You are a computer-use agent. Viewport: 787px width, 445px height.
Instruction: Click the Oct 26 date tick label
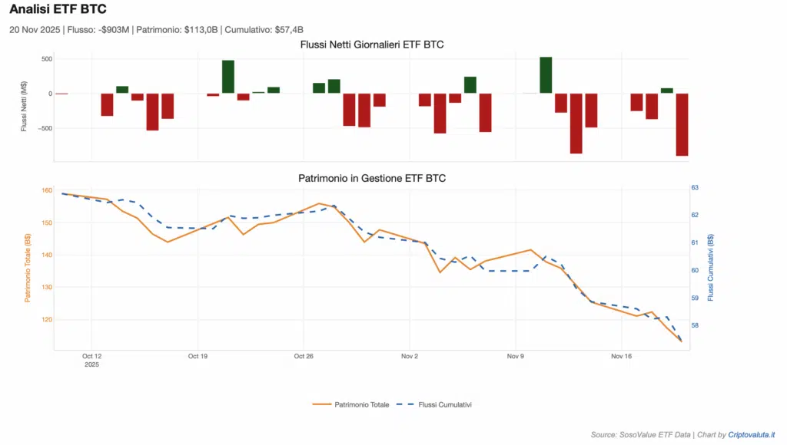304,356
